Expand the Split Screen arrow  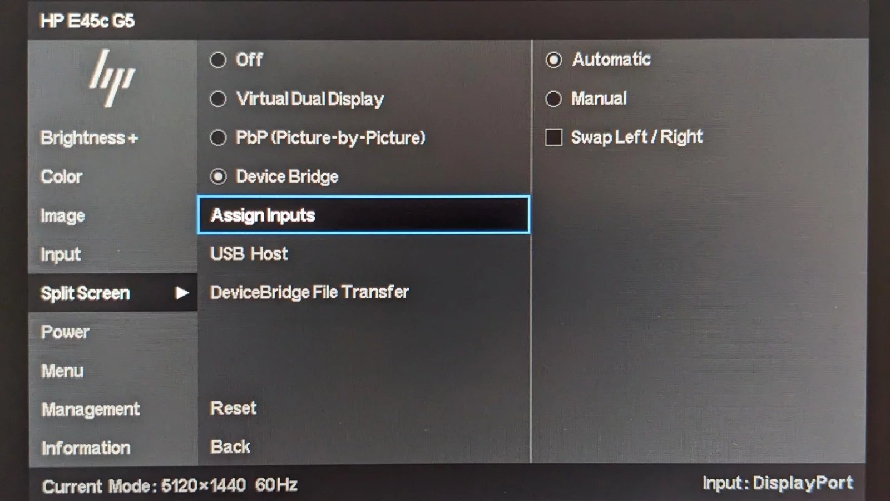tap(182, 293)
